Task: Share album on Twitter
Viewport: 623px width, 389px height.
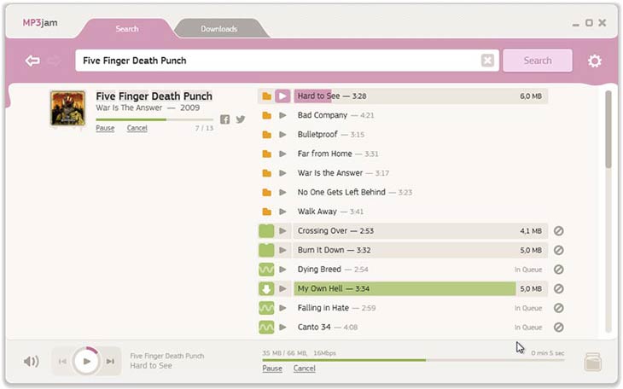Action: coord(241,119)
